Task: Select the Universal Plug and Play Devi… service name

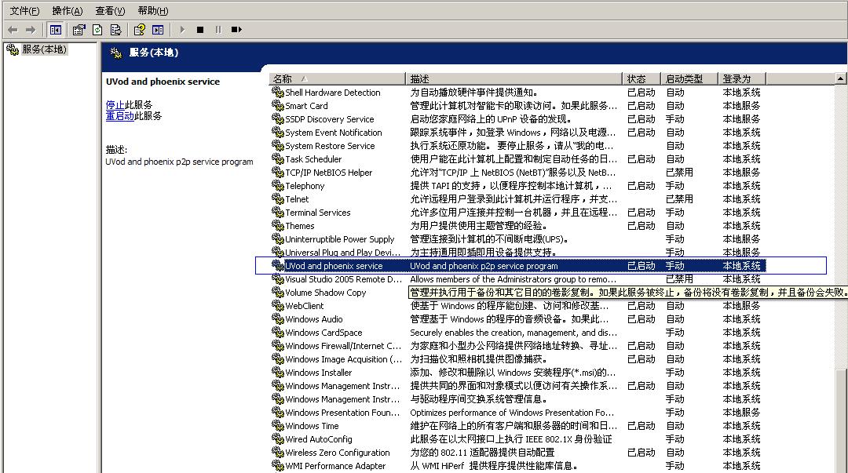Action: (x=343, y=253)
